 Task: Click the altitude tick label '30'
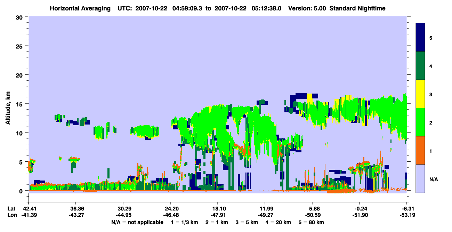(20, 17)
